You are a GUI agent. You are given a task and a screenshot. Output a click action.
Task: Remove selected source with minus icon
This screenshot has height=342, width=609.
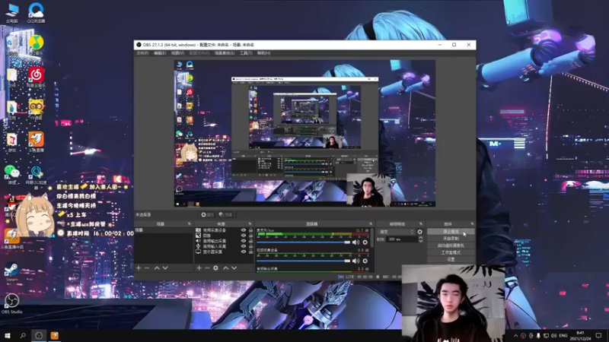point(207,268)
